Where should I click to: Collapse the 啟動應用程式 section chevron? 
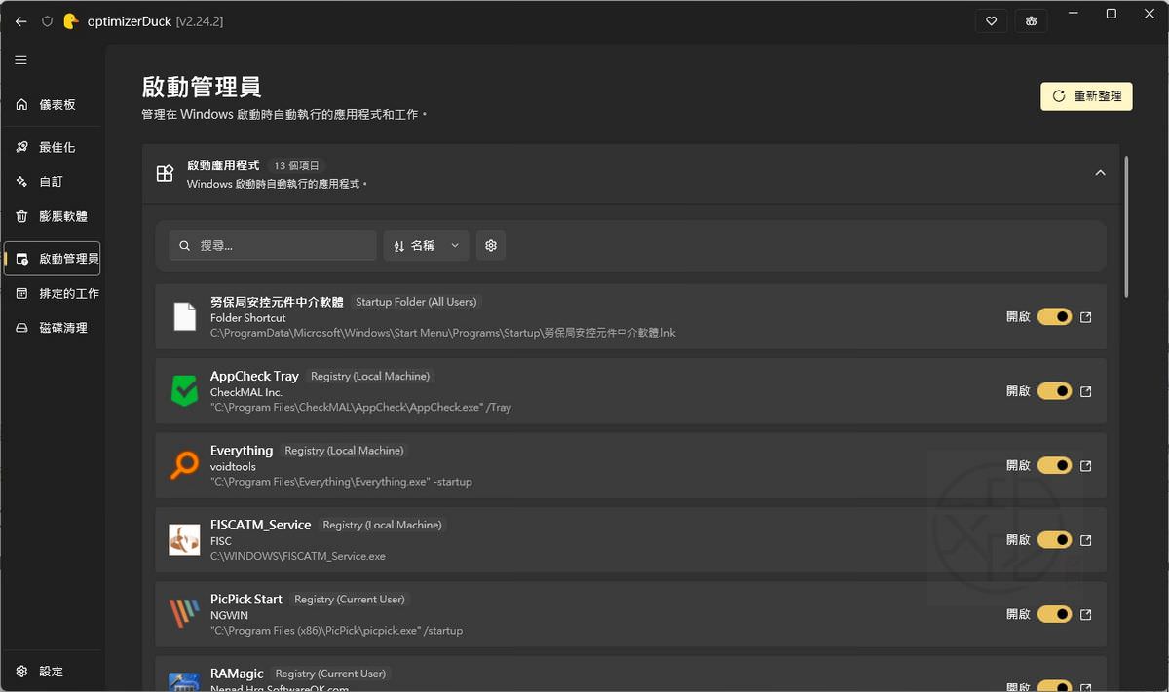[1100, 173]
